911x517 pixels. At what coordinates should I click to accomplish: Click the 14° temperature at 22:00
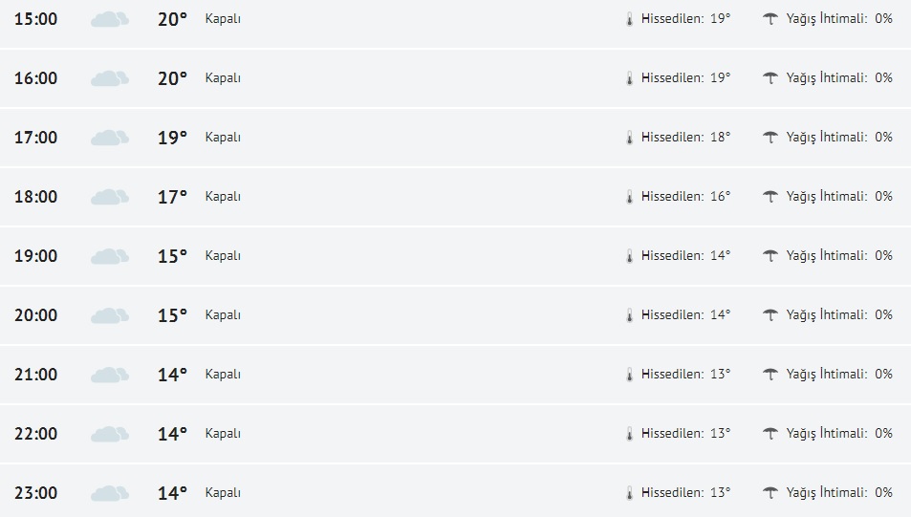[x=172, y=434]
